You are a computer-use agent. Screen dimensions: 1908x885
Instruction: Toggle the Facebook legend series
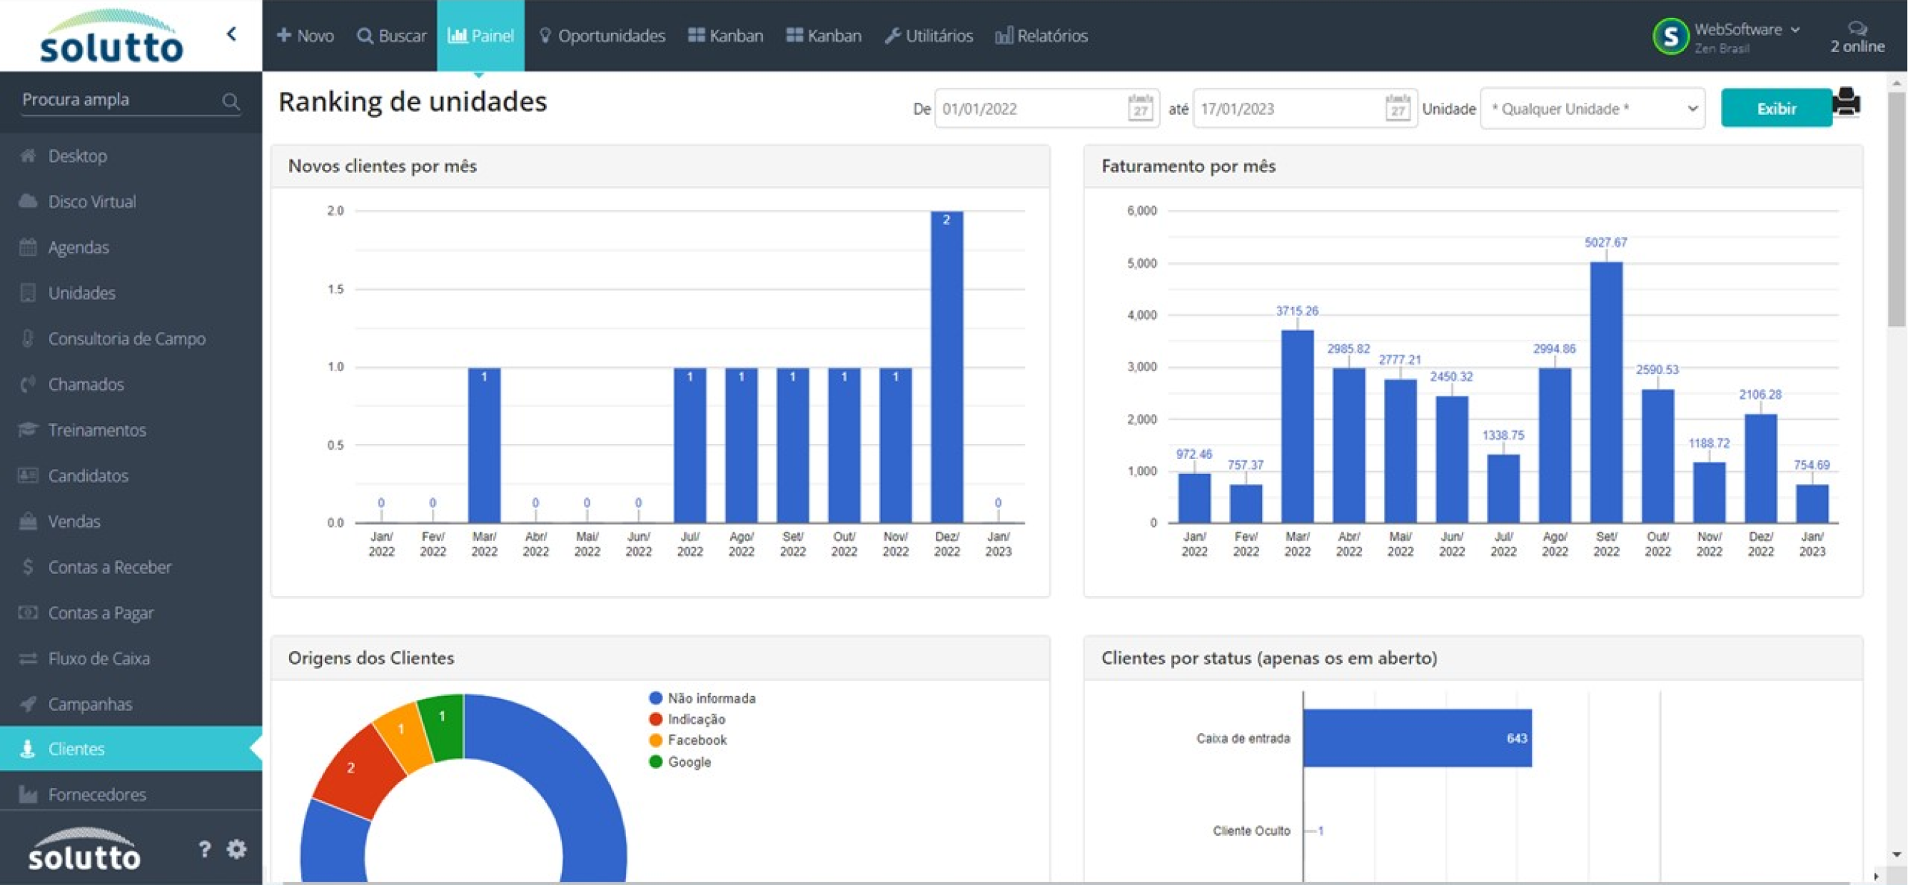point(688,740)
